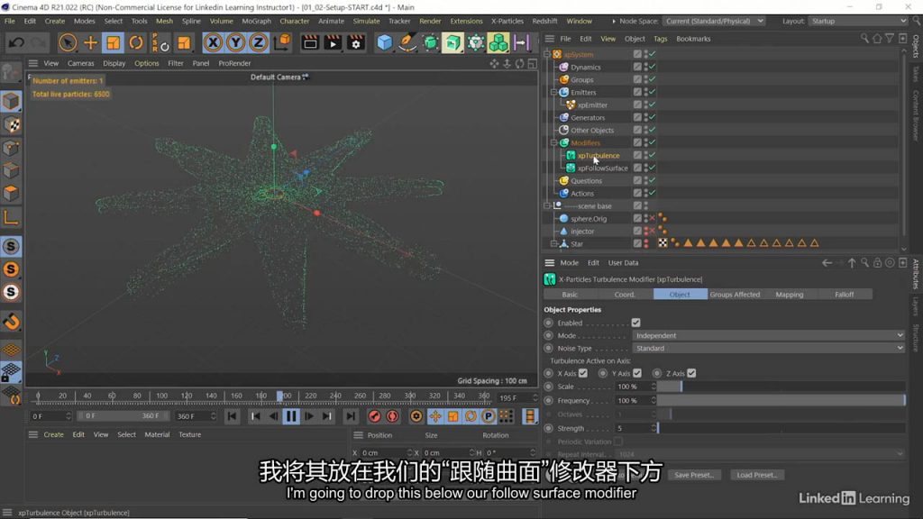Select the Spline Pen tool
Viewport: 923px width, 519px height.
tap(407, 42)
